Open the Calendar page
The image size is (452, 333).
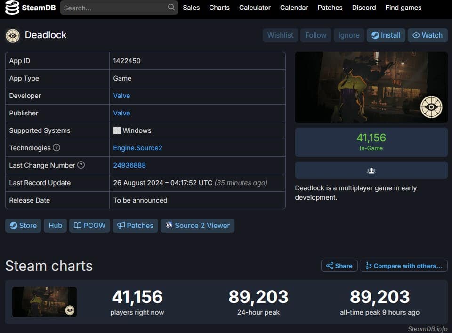click(x=294, y=8)
